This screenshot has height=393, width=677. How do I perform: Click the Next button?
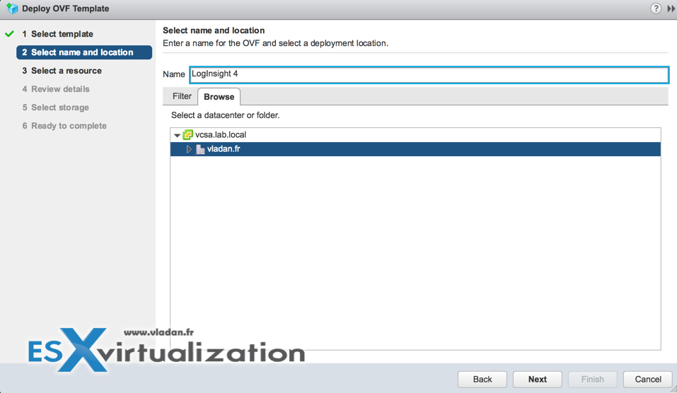538,379
